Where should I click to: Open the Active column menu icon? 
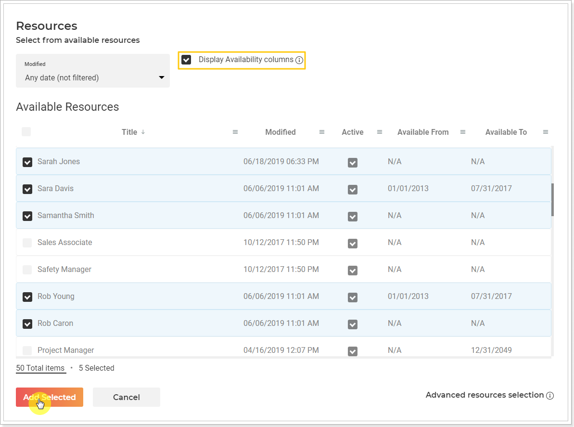380,132
